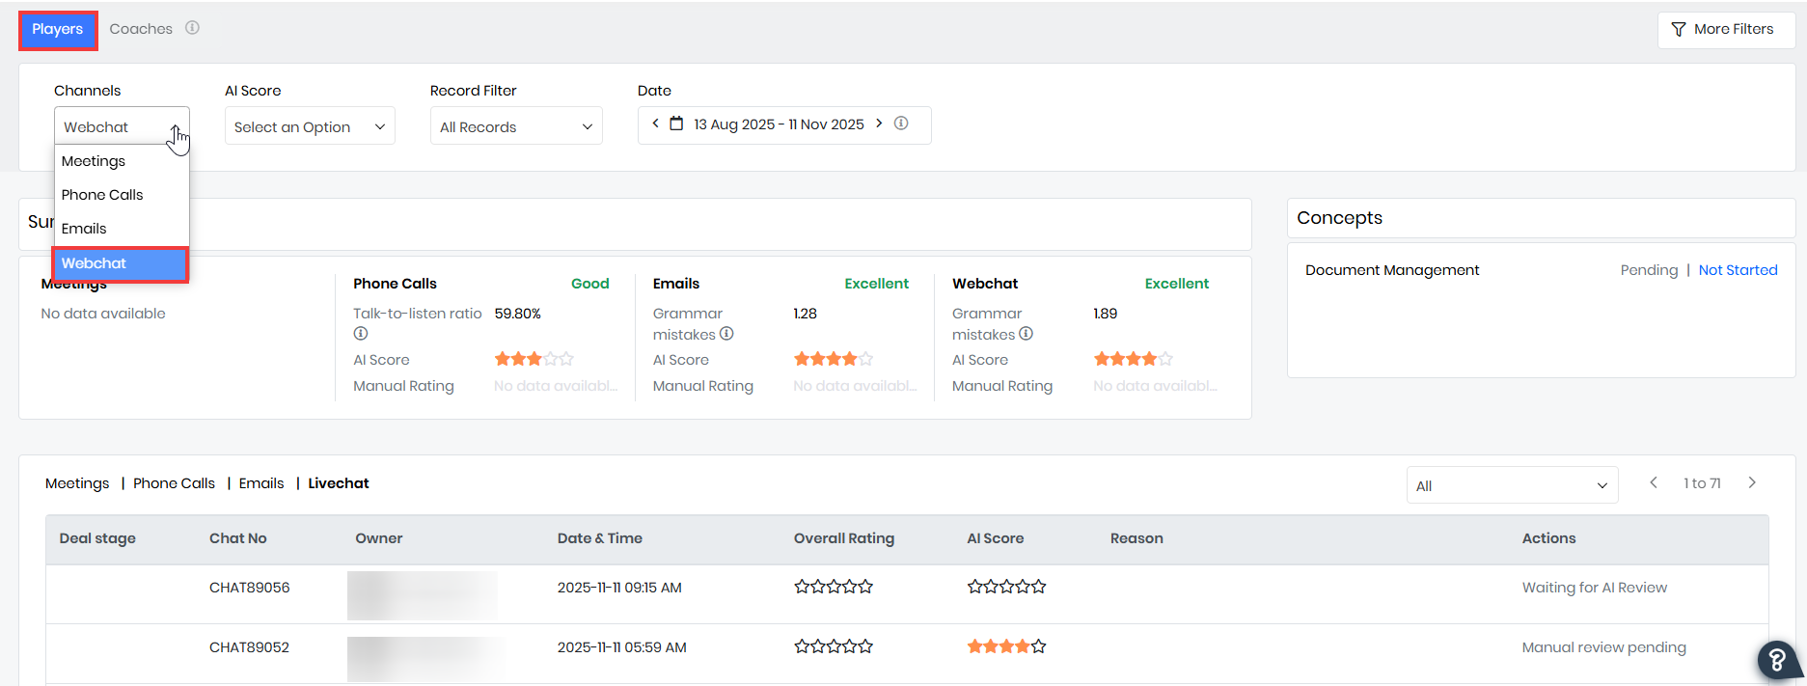The width and height of the screenshot is (1807, 686).
Task: Go to previous page of chat records
Action: point(1654,483)
